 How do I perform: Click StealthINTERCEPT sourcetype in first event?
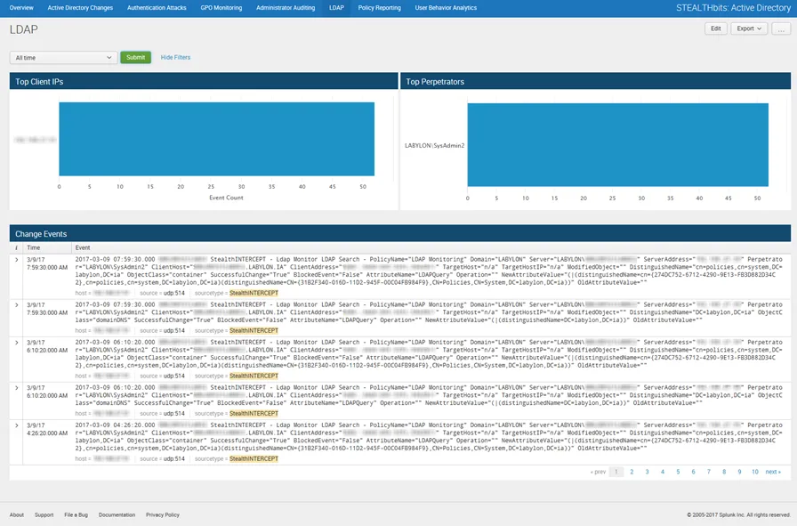pos(254,293)
